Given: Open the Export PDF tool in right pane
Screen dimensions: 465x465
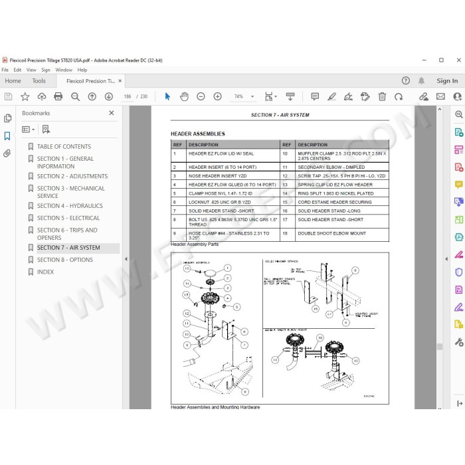Looking at the screenshot, I should (x=459, y=132).
